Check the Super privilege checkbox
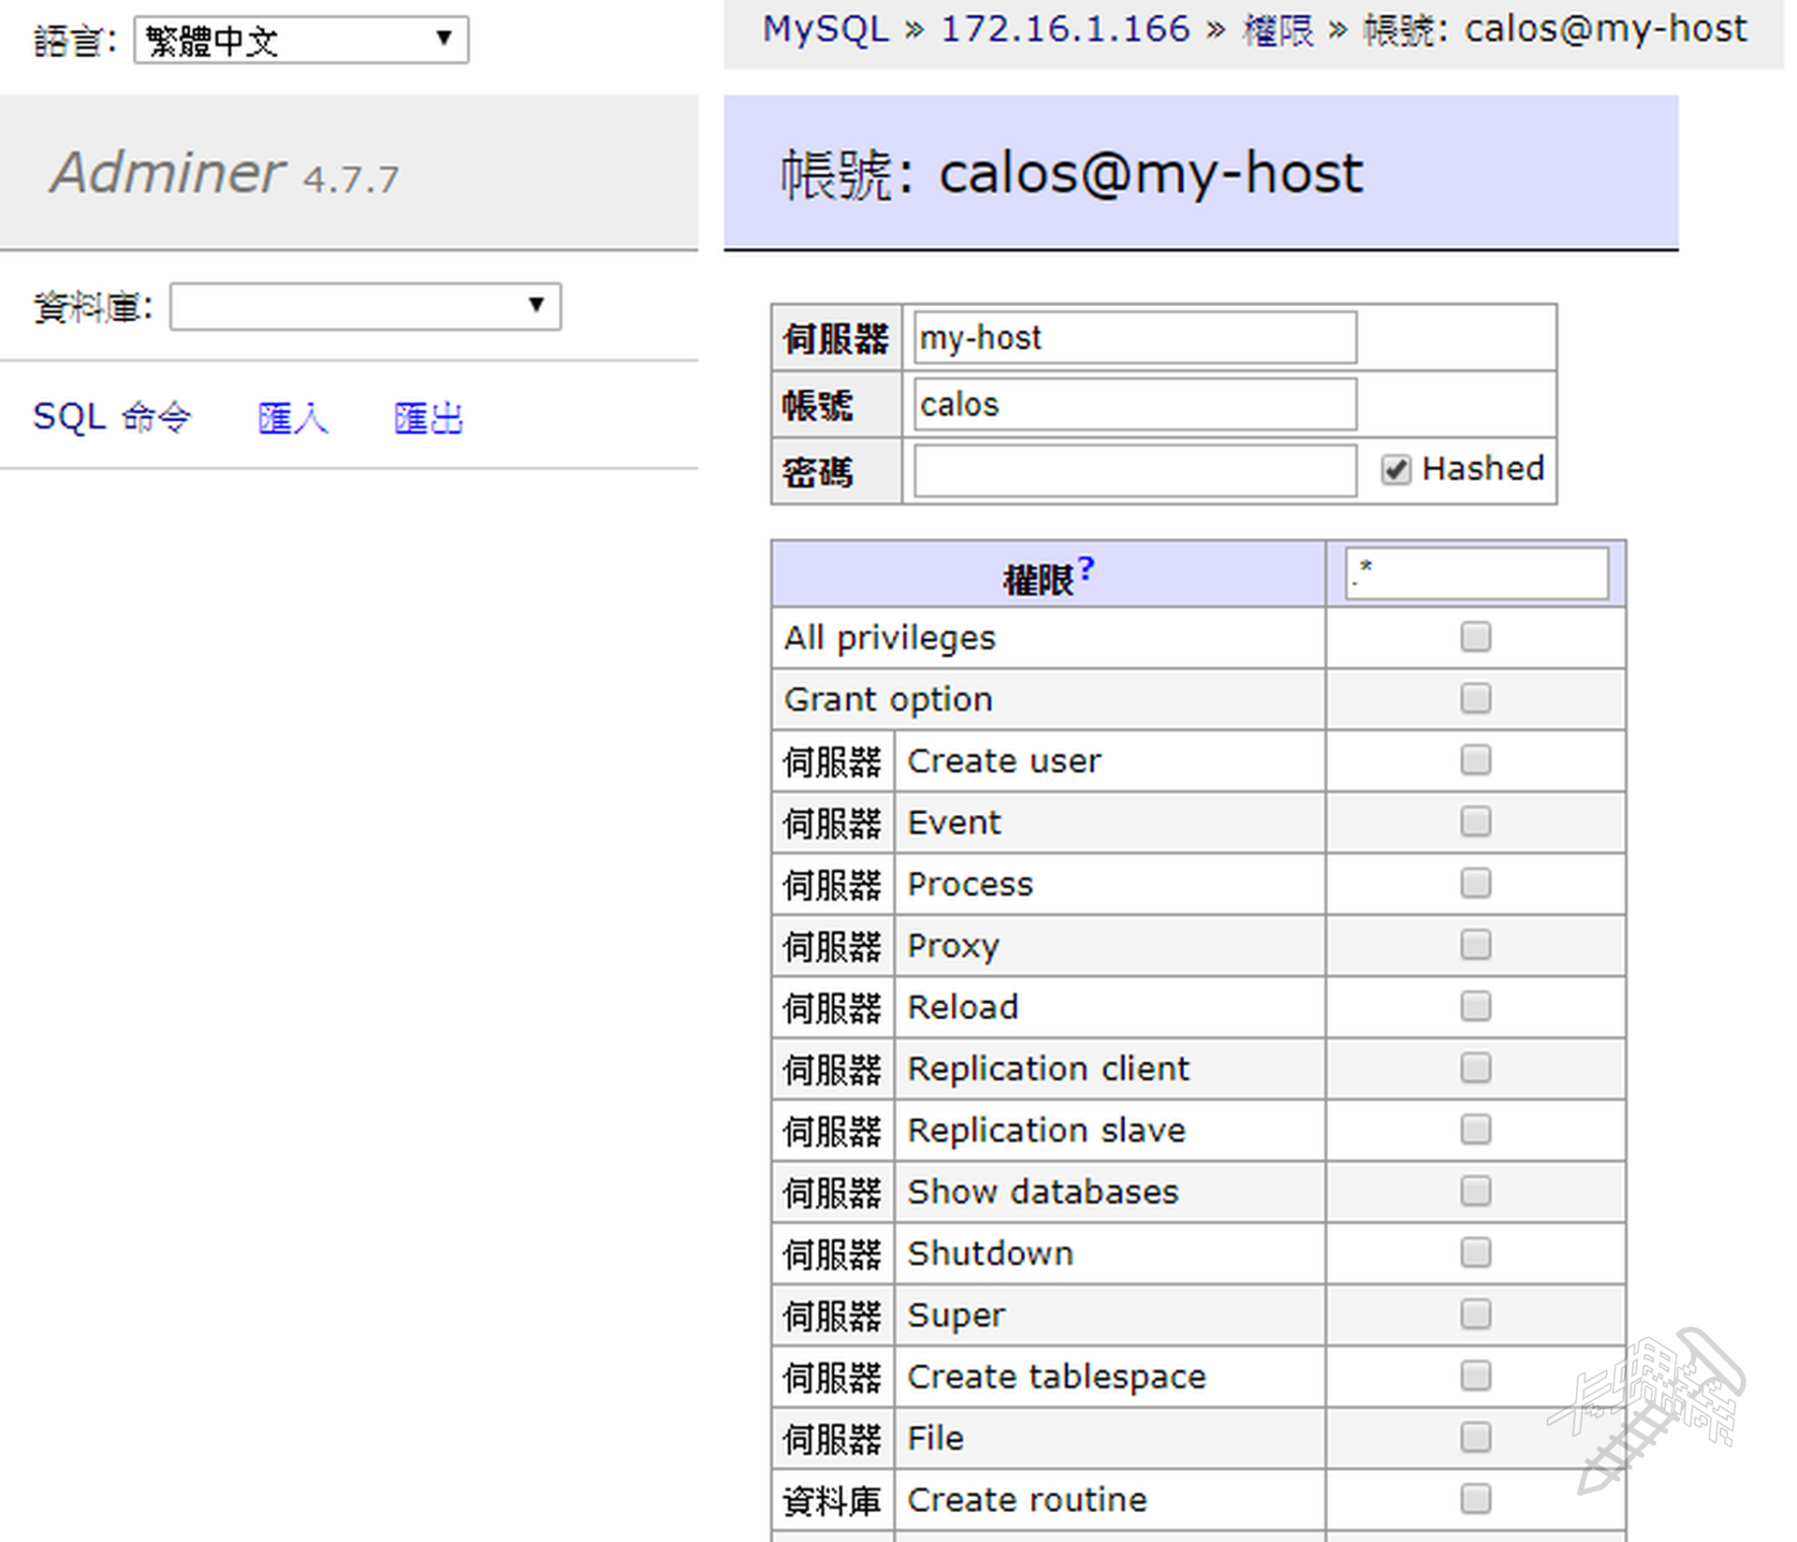This screenshot has height=1542, width=1797. (x=1475, y=1315)
